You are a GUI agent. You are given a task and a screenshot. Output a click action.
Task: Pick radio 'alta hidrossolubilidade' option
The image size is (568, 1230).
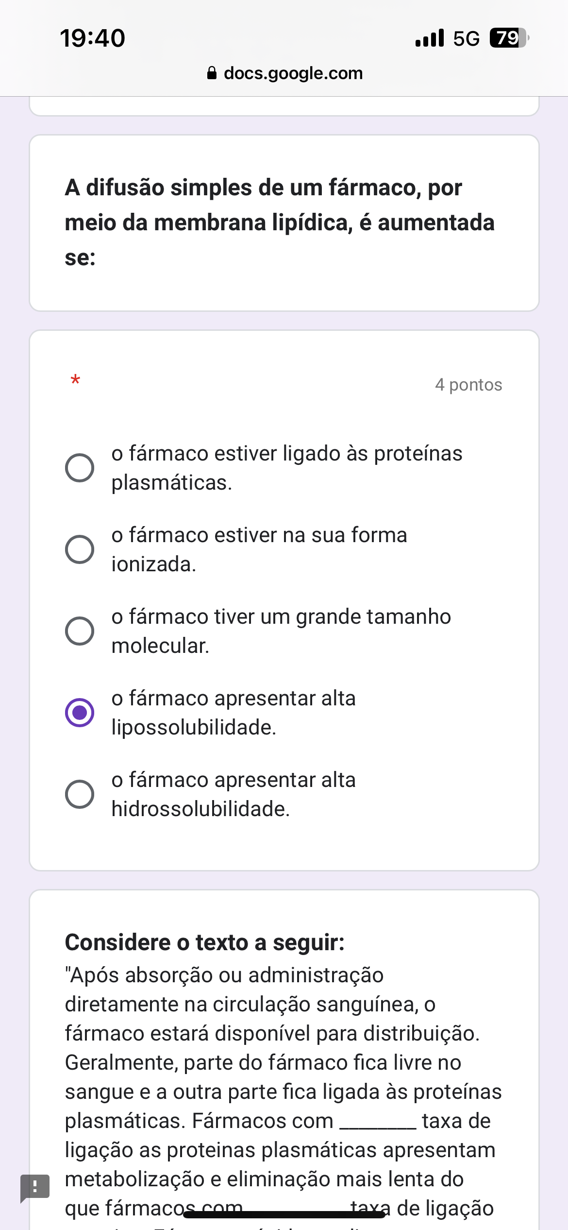80,794
